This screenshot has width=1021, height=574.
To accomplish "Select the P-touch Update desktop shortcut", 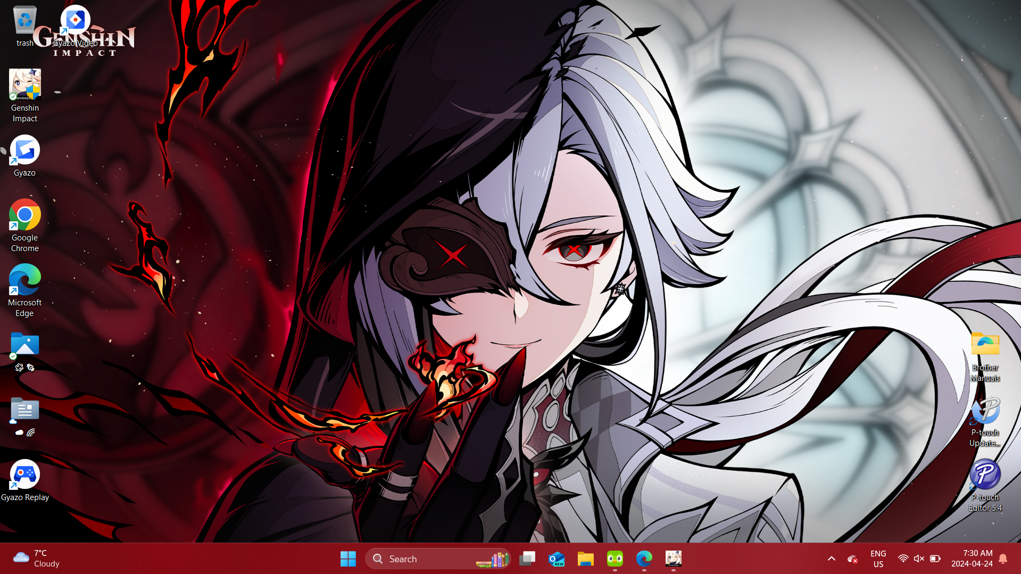I will coord(985,421).
